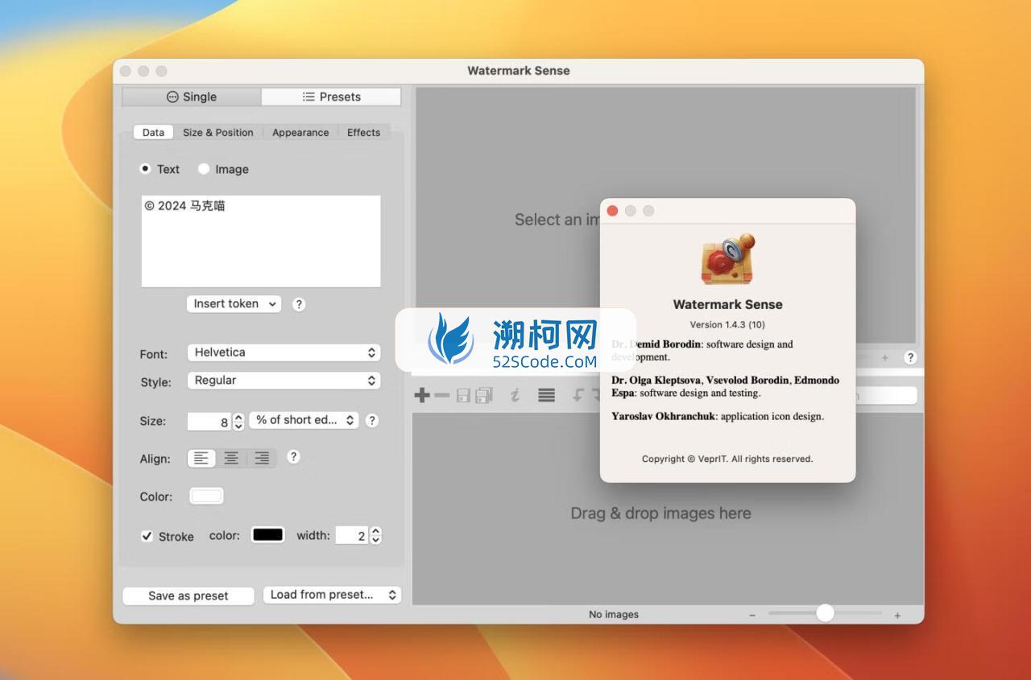1031x680 pixels.
Task: Click the save all (double floppy) icon
Action: 484,395
